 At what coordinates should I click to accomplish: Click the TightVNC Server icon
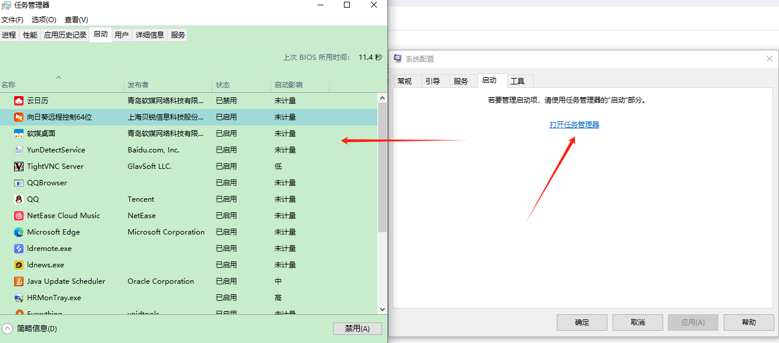click(19, 167)
